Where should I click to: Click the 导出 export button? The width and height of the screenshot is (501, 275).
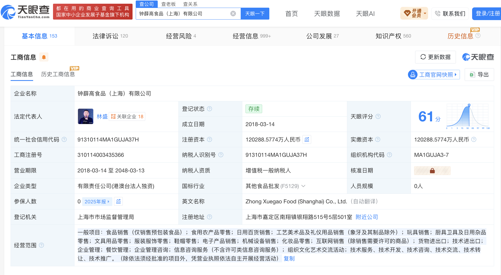tap(479, 75)
